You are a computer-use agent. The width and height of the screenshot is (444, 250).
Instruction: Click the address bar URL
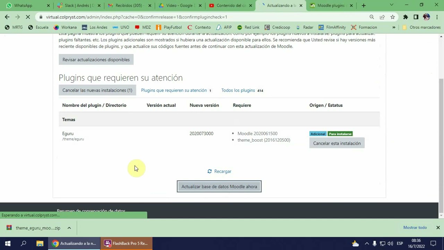pos(137,17)
